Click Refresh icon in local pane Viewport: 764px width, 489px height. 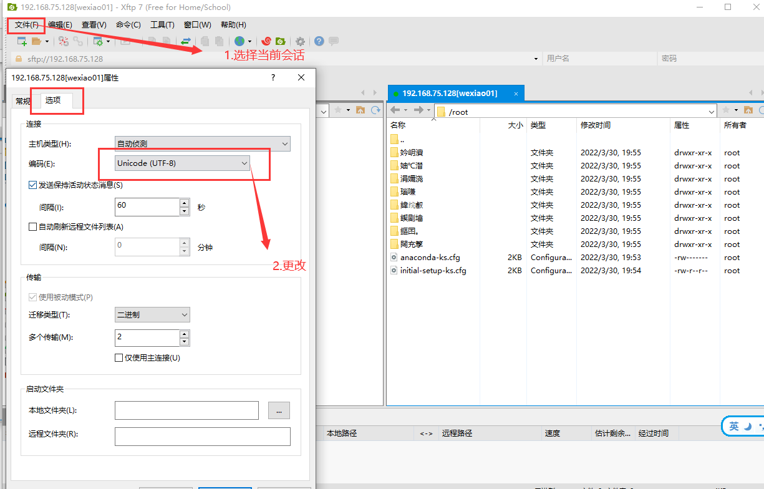[375, 110]
